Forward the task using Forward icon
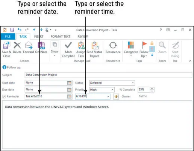The width and height of the screenshot is (194, 151). [x=29, y=45]
